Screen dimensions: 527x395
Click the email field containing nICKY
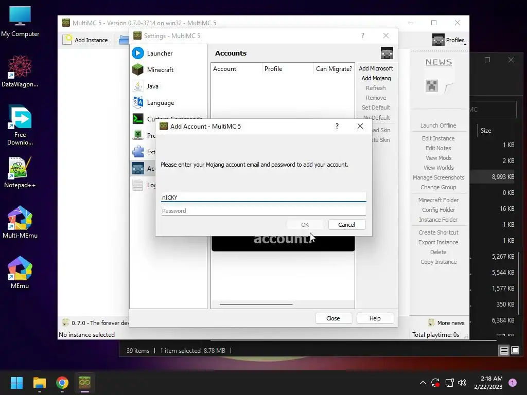pos(263,197)
